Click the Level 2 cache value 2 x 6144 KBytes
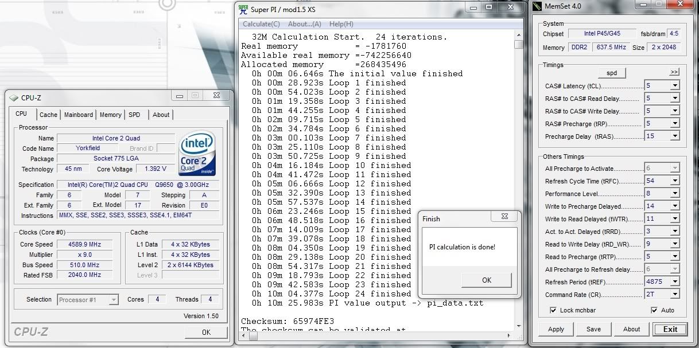 tap(191, 265)
